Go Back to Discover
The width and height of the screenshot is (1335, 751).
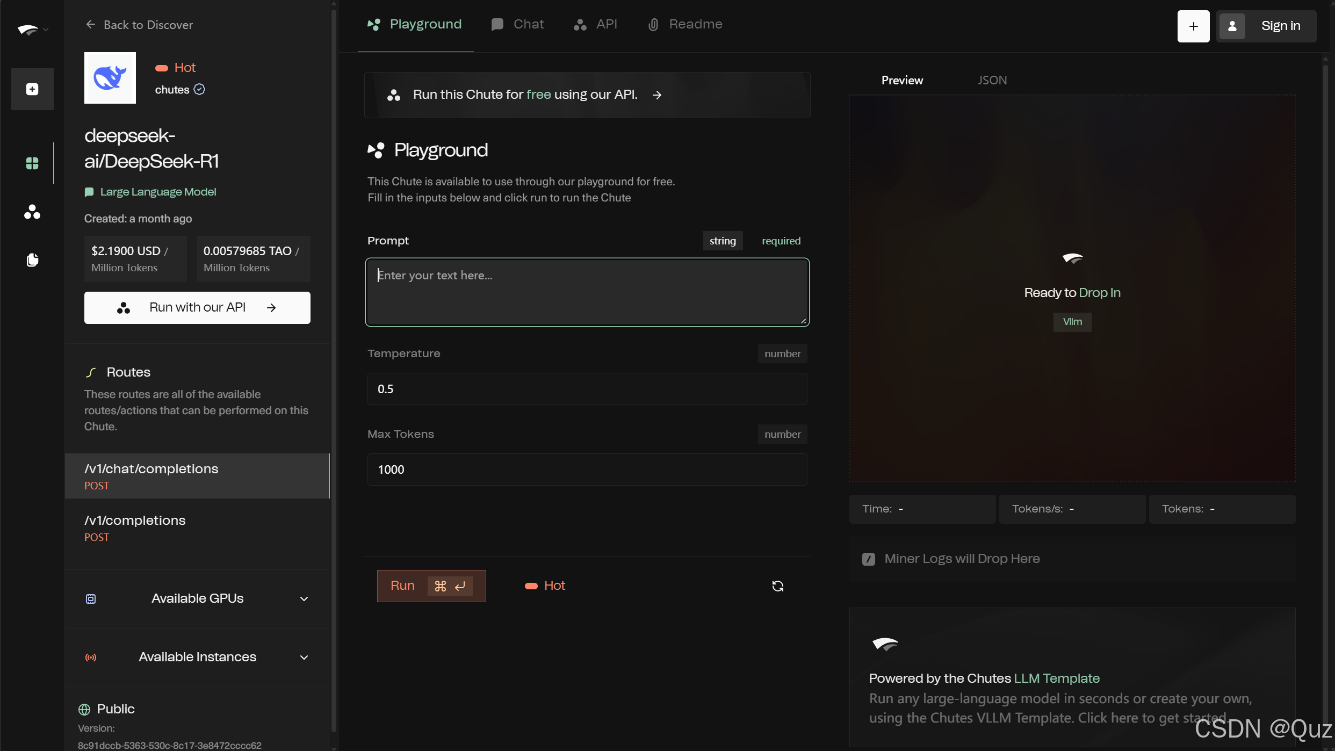click(x=139, y=25)
